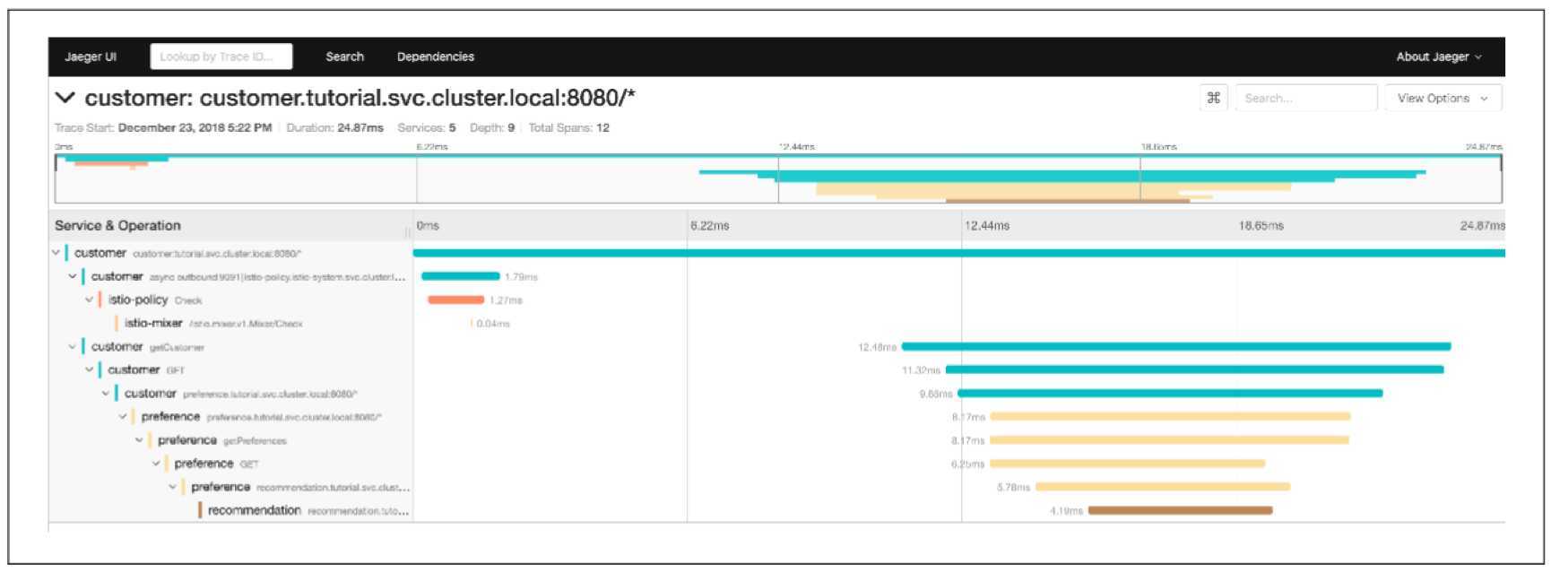The height and width of the screenshot is (573, 1551).
Task: Click the Jaeger UI home link
Action: pyautogui.click(x=91, y=56)
